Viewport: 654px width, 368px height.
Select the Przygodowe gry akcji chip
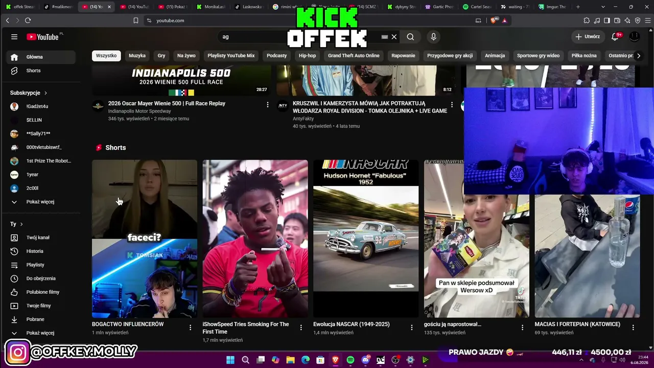tap(450, 56)
